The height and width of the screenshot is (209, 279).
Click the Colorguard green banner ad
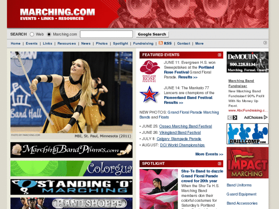tap(71, 168)
